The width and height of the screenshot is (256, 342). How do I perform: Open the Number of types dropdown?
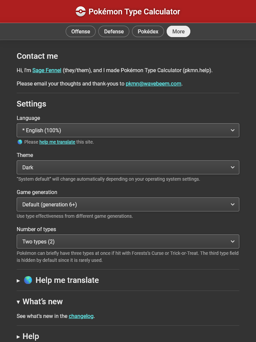128,241
